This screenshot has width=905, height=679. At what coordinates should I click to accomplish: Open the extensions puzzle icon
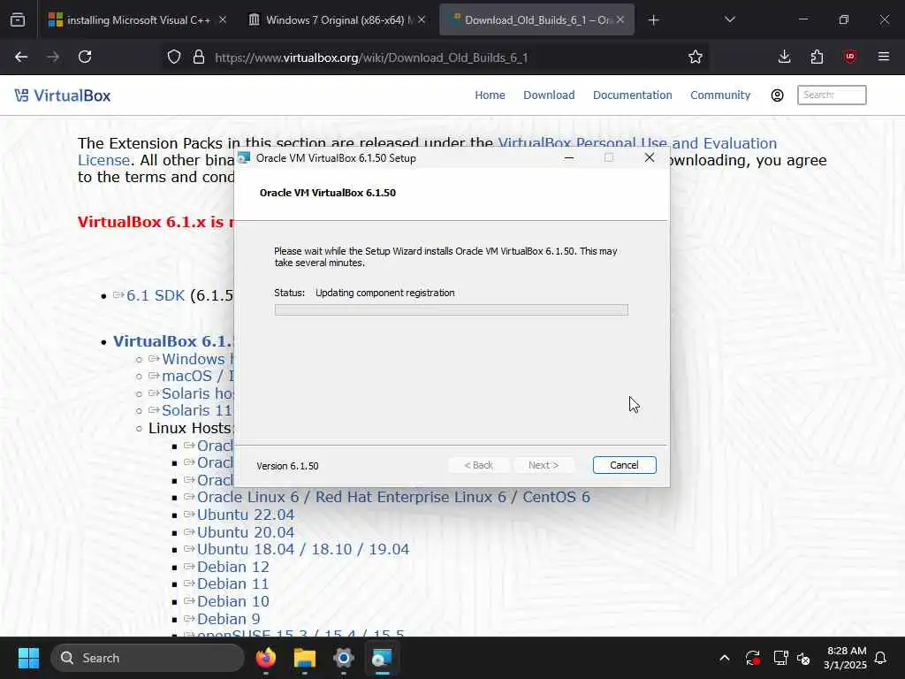coord(817,57)
